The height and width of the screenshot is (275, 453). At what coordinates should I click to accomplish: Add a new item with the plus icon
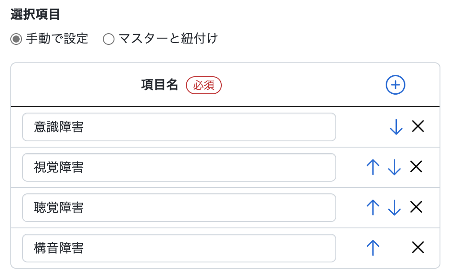coord(396,85)
